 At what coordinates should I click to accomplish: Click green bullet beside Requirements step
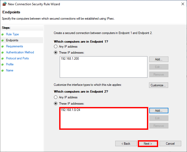tap(3, 47)
